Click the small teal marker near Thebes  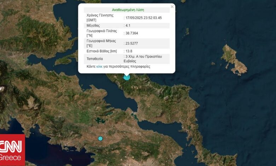100,138
